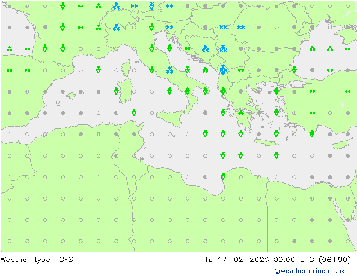Screen dimensions: 357x276
Task: Select the rain symbol just west of Sardinia
Action: [116, 91]
